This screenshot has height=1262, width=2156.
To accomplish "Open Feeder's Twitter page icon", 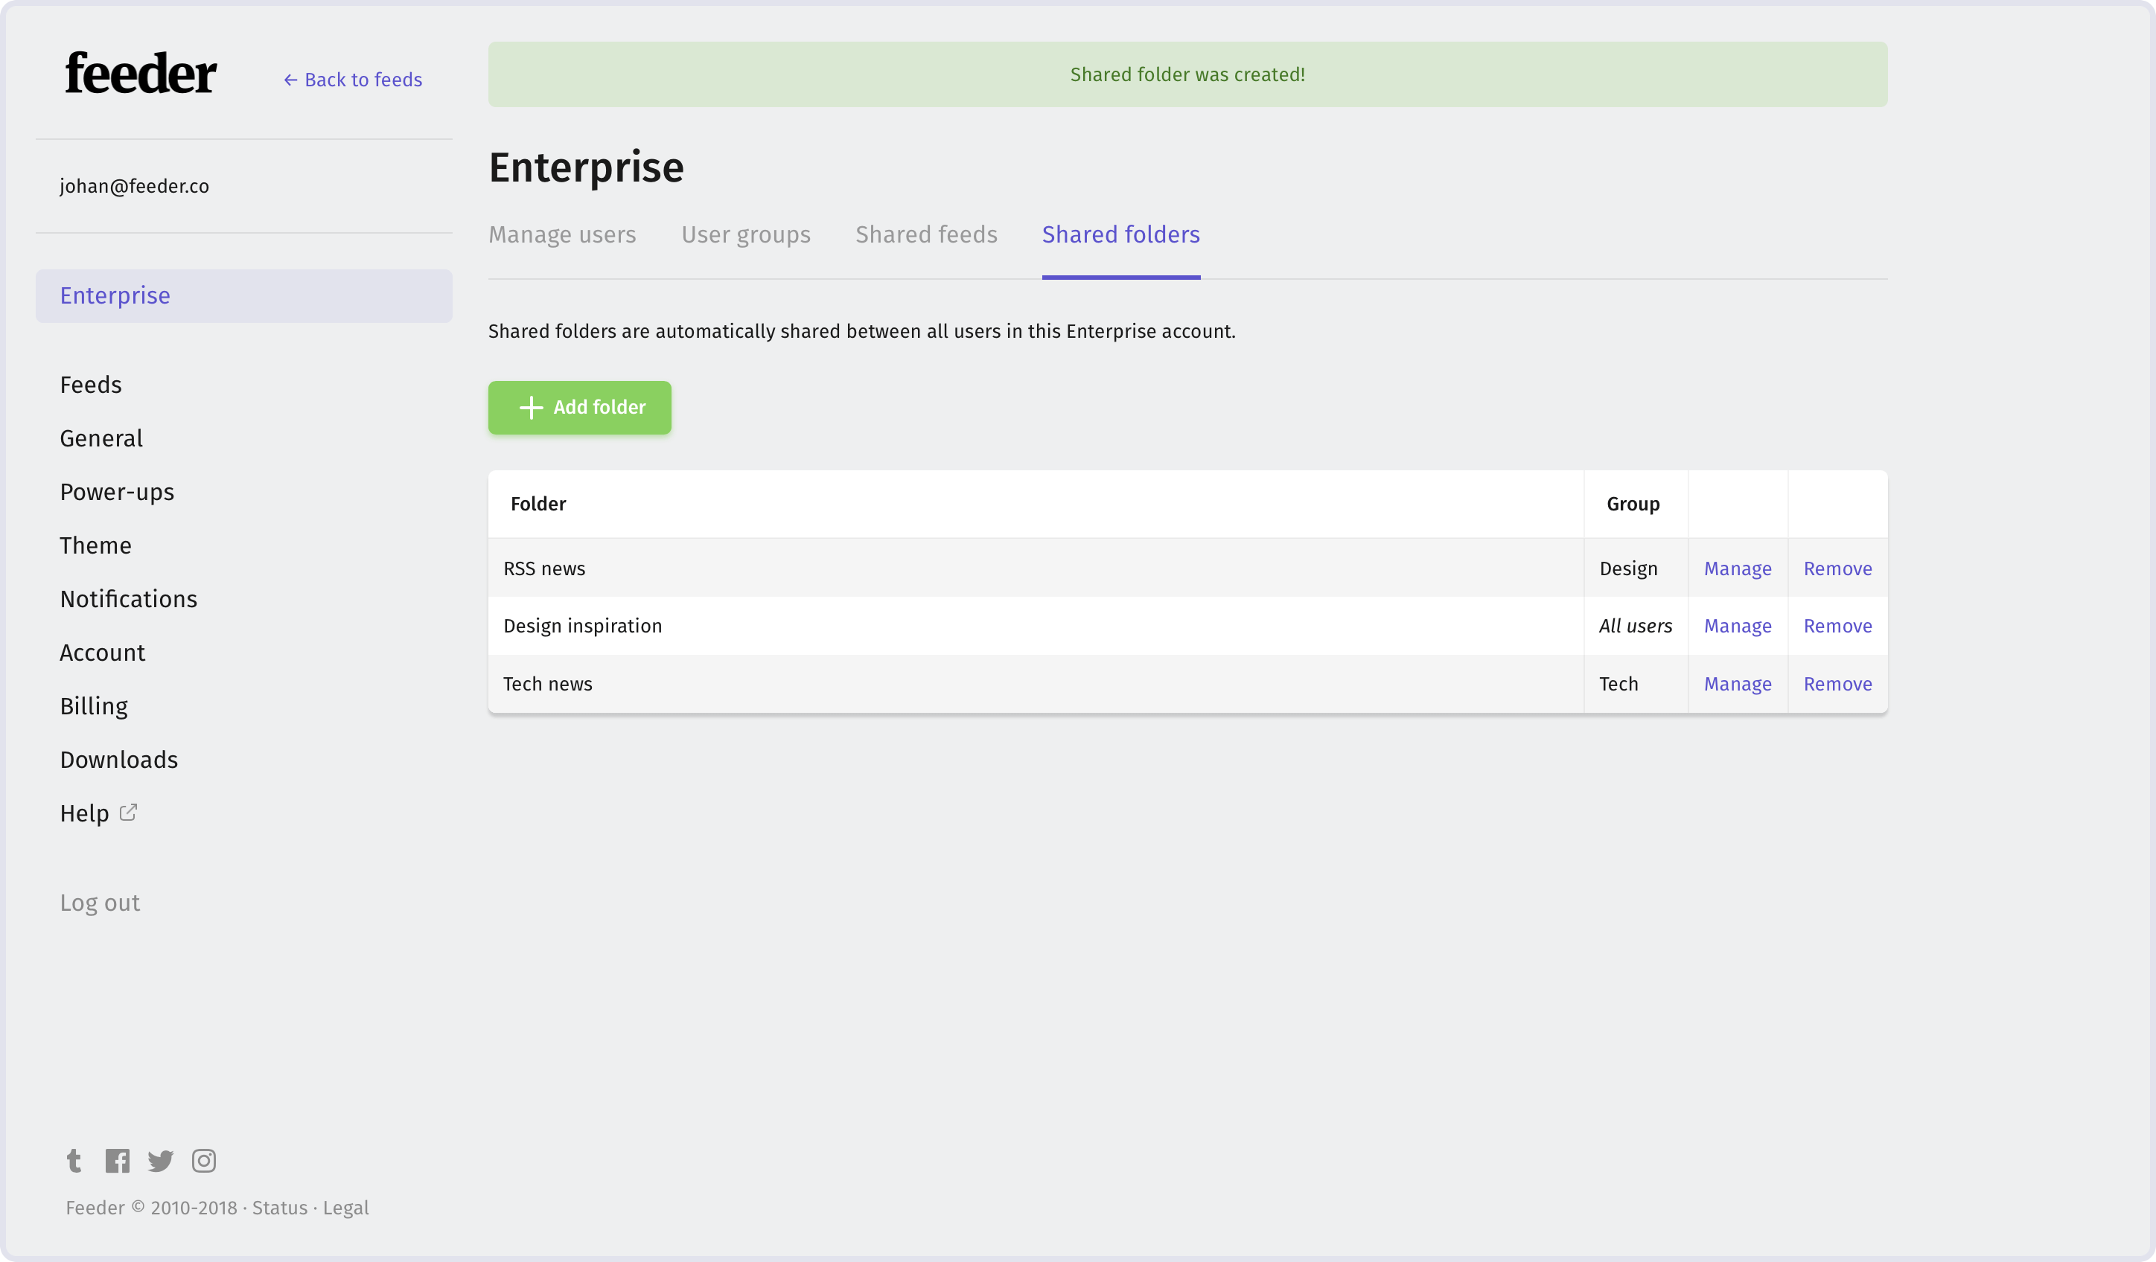I will pos(160,1160).
